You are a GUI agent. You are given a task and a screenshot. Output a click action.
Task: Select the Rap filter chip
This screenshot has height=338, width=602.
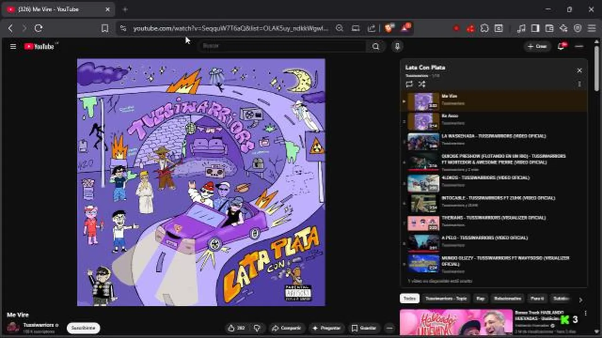(480, 299)
